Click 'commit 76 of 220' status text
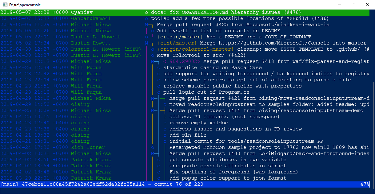 [x=178, y=184]
